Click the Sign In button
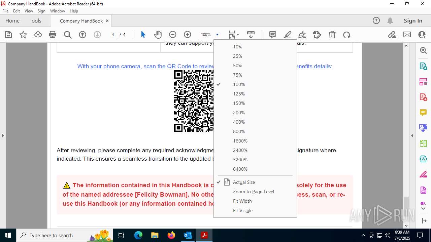 tap(413, 21)
